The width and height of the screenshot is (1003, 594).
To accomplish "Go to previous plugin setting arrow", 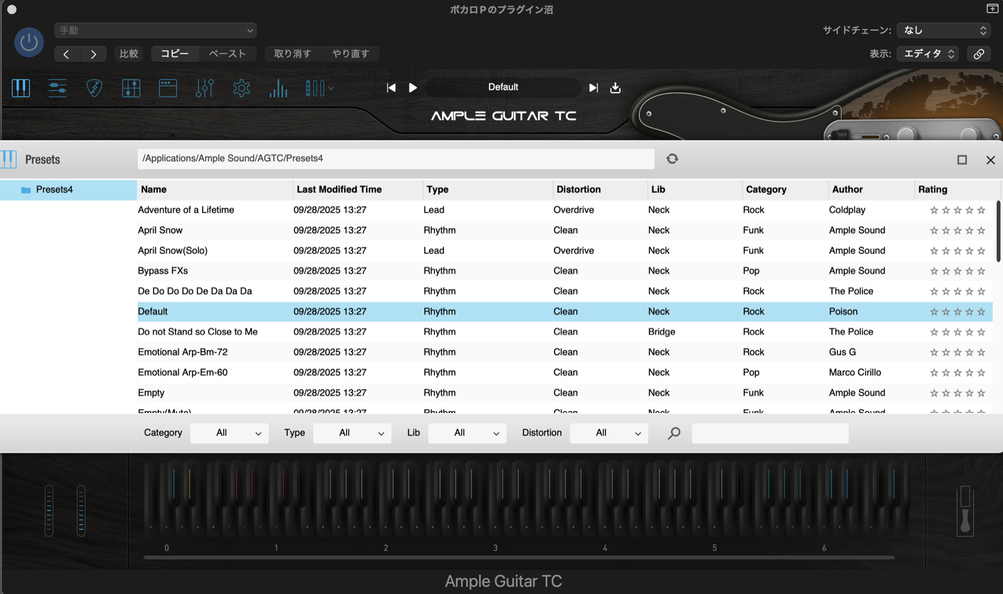I will [66, 54].
